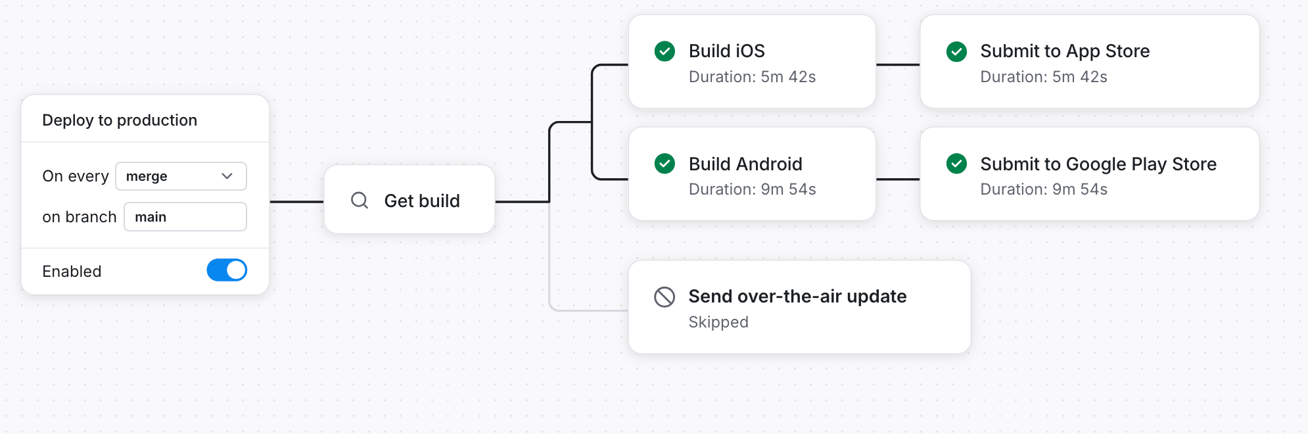Click the chevron arrow in the merge selector

coord(227,176)
